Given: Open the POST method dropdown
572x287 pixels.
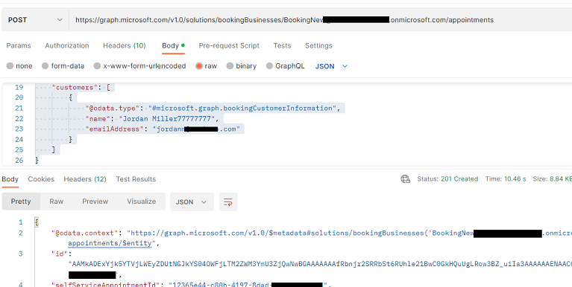Looking at the screenshot, I should pyautogui.click(x=35, y=20).
